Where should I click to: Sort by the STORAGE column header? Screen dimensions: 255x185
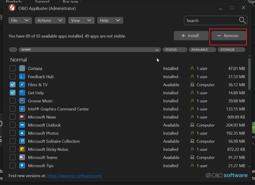(x=231, y=50)
